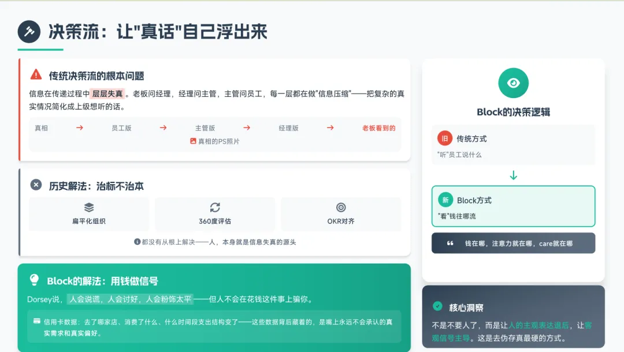Click the heading 核心洞察
The image size is (624, 352).
[x=466, y=308]
